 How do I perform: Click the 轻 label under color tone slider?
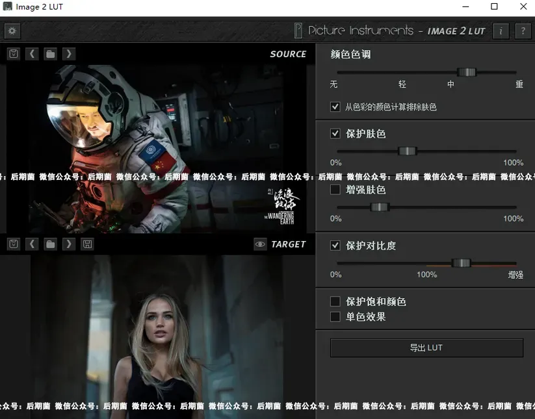point(402,84)
